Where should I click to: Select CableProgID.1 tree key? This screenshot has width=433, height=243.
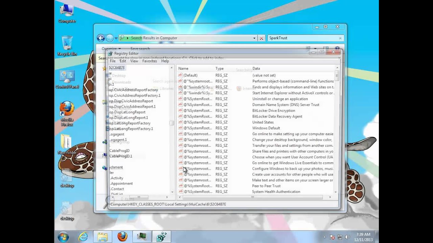pyautogui.click(x=121, y=156)
